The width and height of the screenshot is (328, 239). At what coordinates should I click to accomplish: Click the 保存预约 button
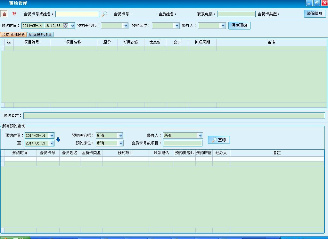click(x=239, y=26)
